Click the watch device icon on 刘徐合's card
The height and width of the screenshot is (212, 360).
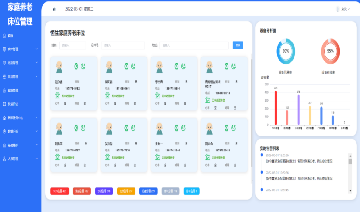click(226, 128)
